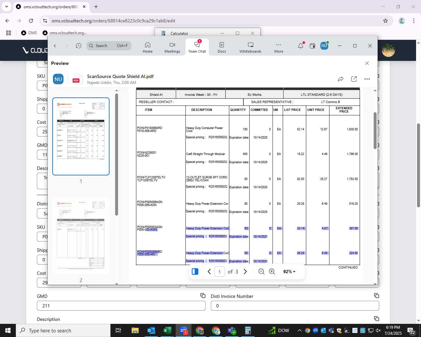Share the ScanSource Quote PDF
Screen dimensions: 421x337
click(x=341, y=79)
